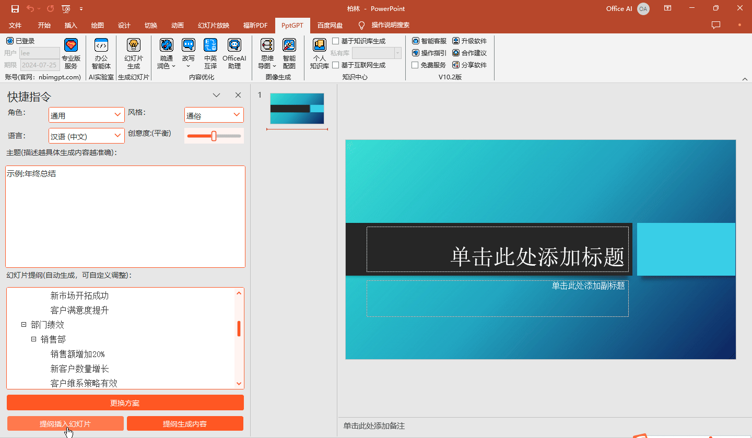This screenshot has height=438, width=752.
Task: Click 智能客服 support item
Action: 429,41
